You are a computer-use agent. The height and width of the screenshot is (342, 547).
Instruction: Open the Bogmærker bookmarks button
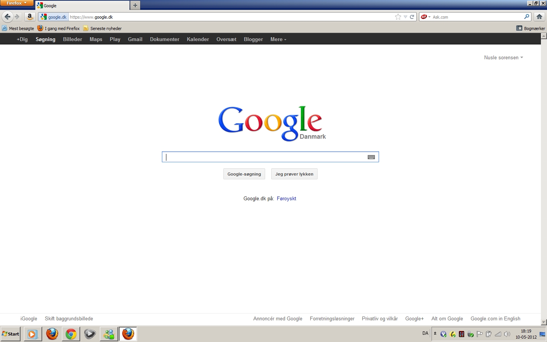tap(531, 28)
